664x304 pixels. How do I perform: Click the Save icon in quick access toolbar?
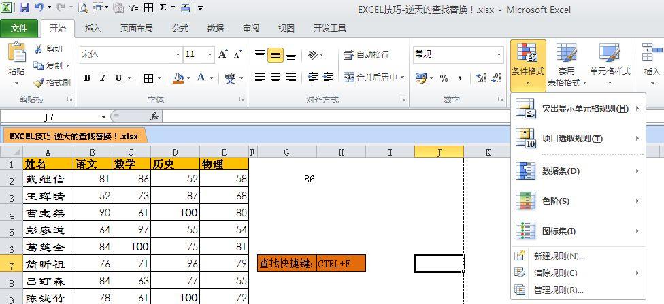click(24, 7)
